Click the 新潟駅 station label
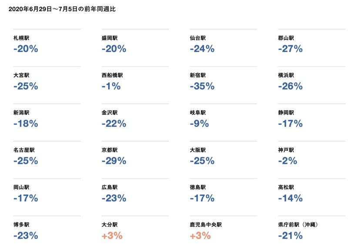Viewport: 348px width, 249px height. click(x=21, y=113)
